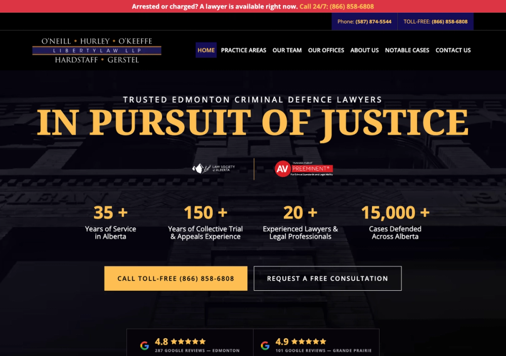Click the Google icon beside the 4.8 rating
Screen dimensions: 506x356
145,346
